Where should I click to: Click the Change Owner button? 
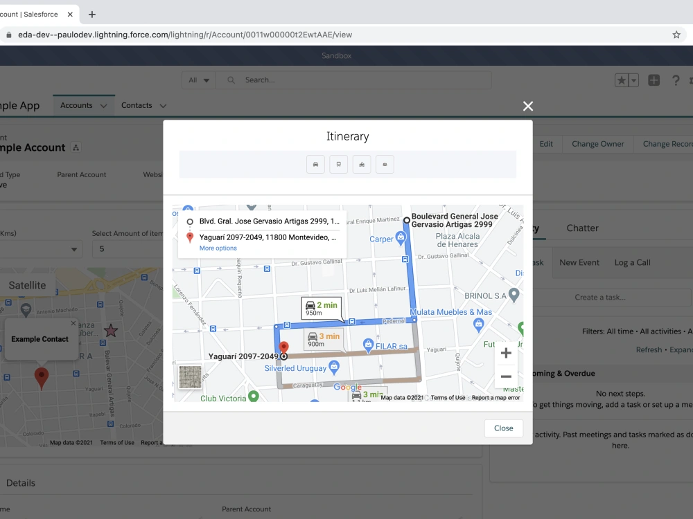597,144
